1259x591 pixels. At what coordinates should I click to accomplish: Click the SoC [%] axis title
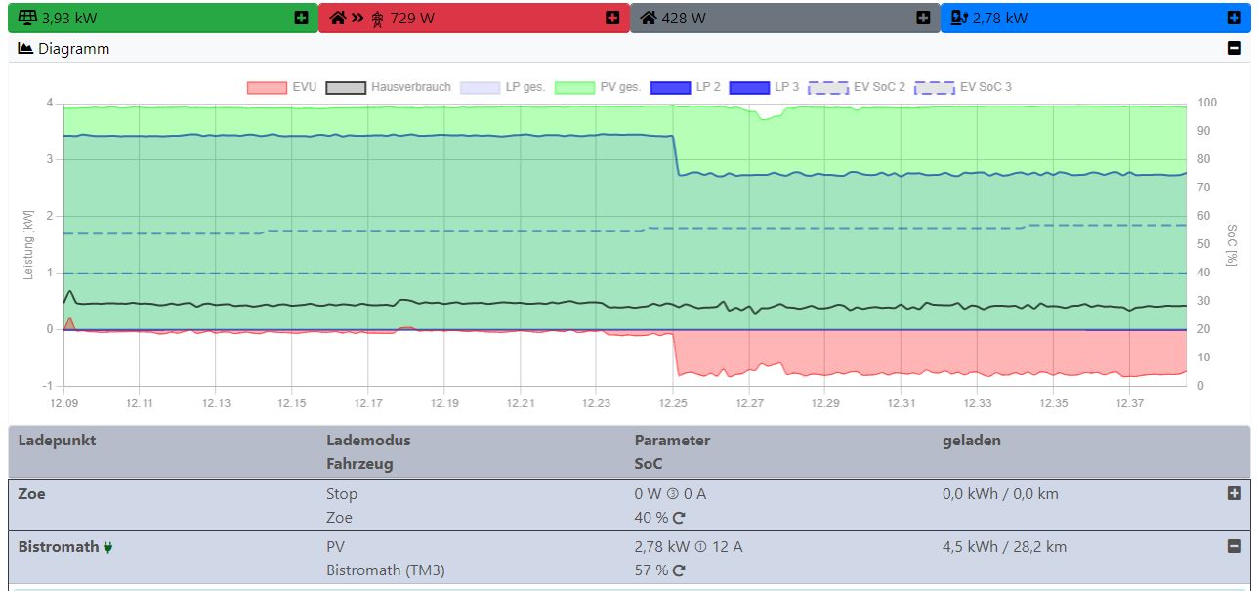point(1233,243)
